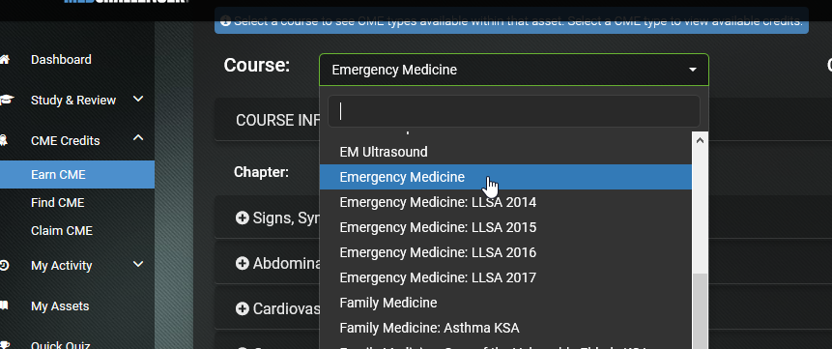832x349 pixels.
Task: Click the My Activity clock icon
Action: click(4, 265)
